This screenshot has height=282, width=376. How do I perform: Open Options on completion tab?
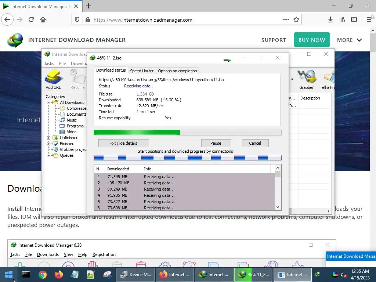pyautogui.click(x=177, y=71)
